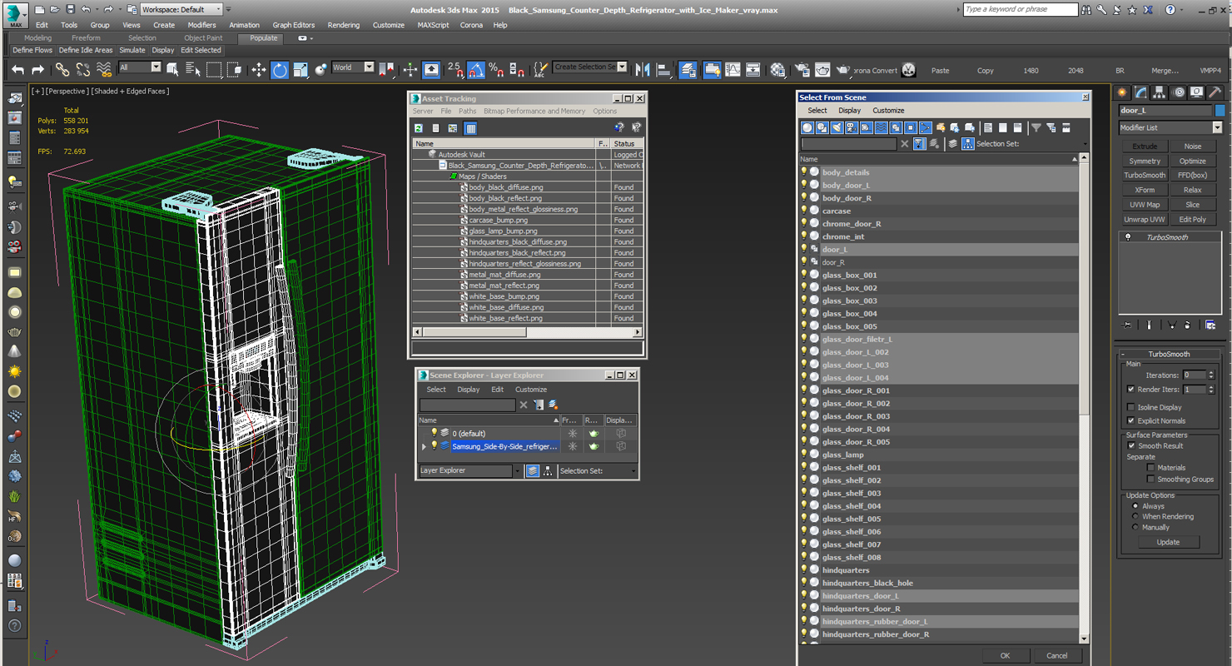Open the Material Editor icon
The width and height of the screenshot is (1232, 666).
click(x=777, y=70)
